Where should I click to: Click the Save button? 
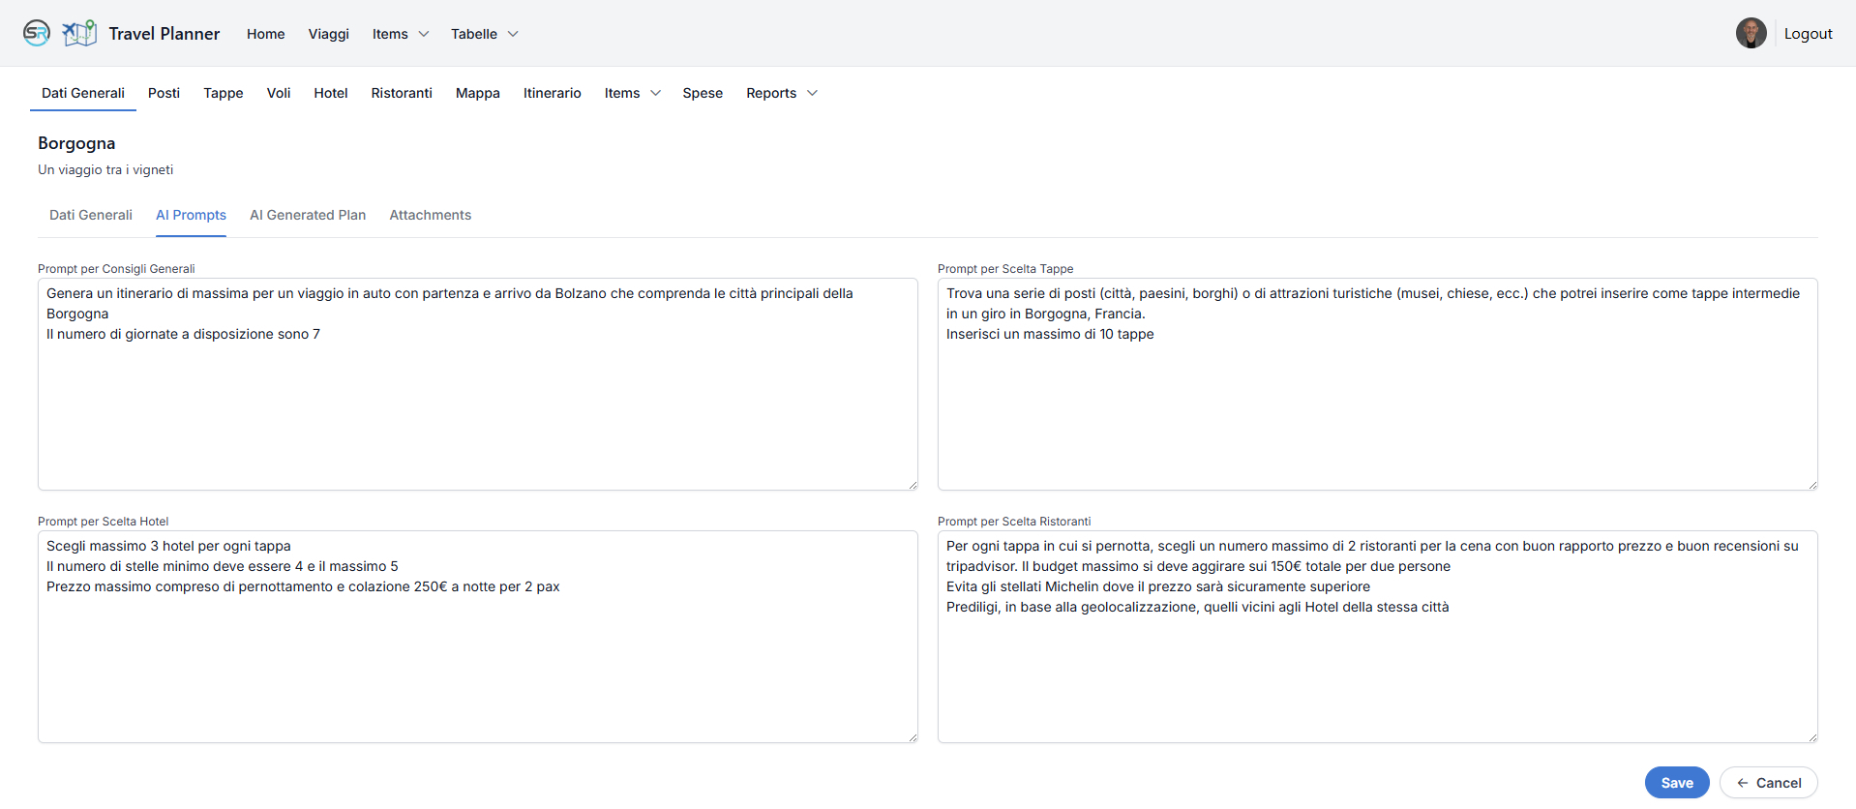tap(1676, 783)
